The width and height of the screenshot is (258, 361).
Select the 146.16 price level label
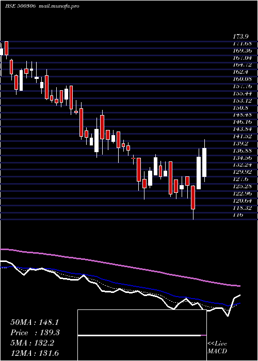(242, 122)
